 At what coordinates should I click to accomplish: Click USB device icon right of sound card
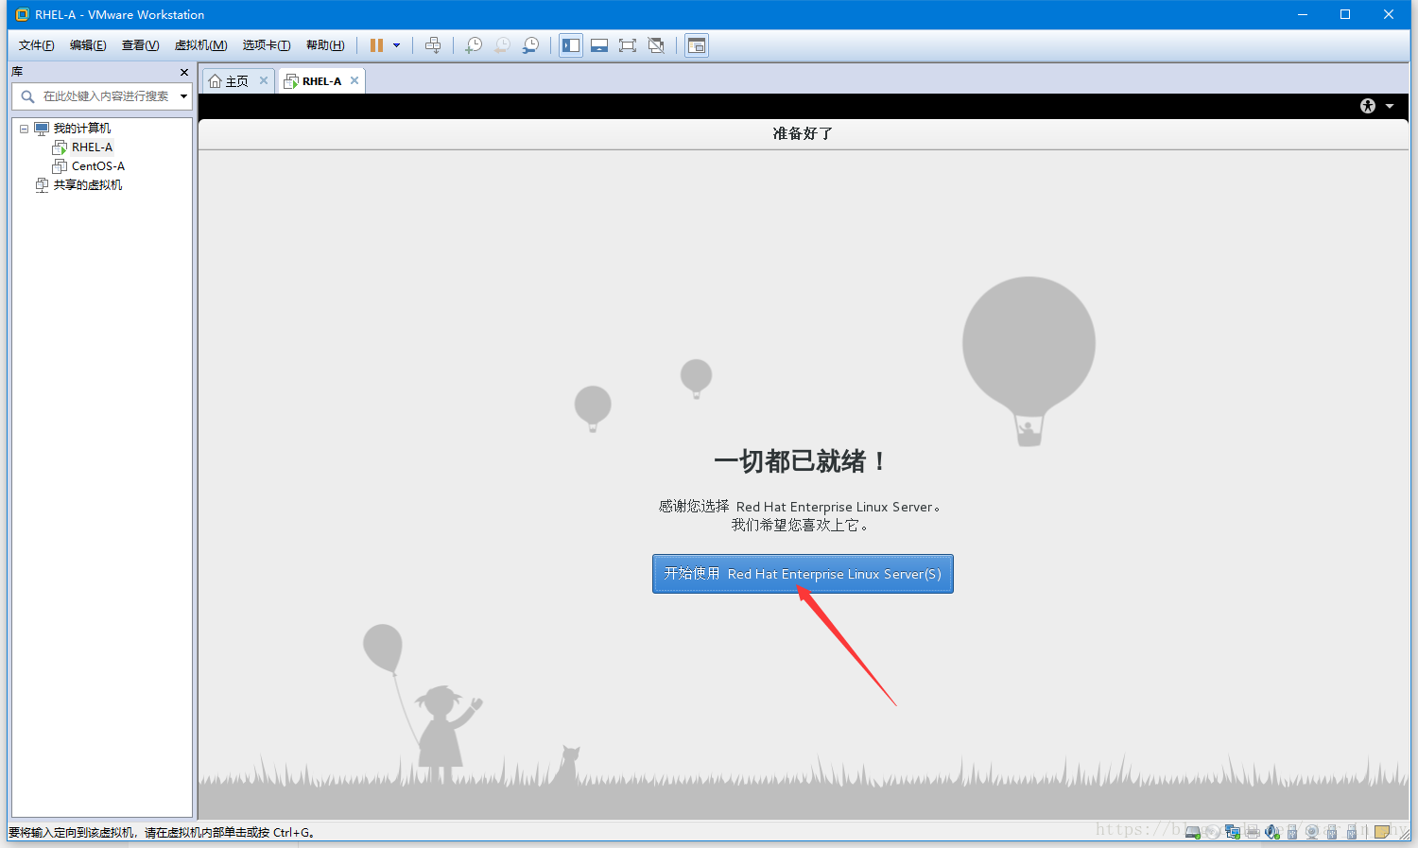[x=1292, y=832]
